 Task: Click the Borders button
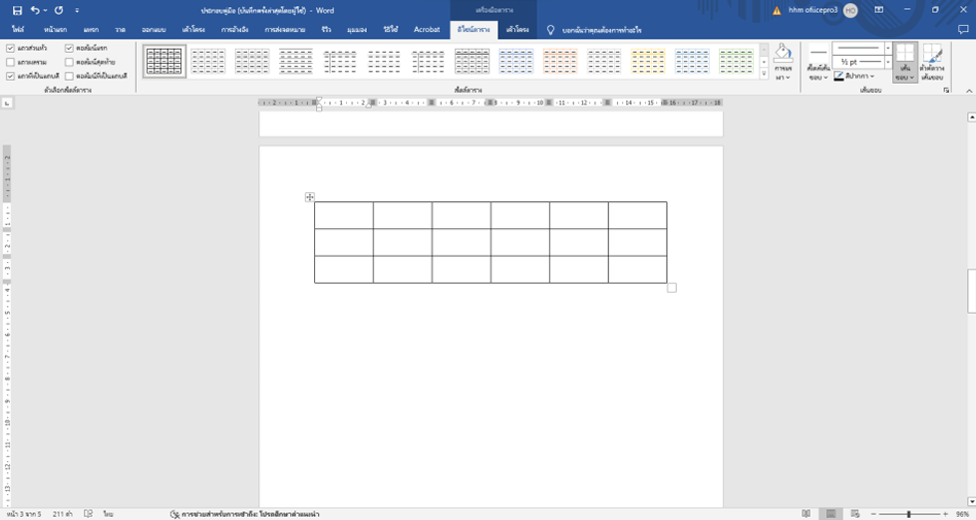point(904,62)
